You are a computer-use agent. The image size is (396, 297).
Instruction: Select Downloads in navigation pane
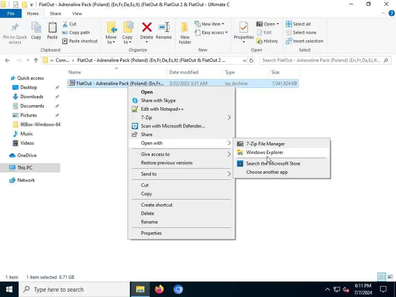point(32,96)
